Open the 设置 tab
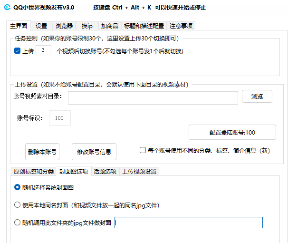 click(41, 26)
